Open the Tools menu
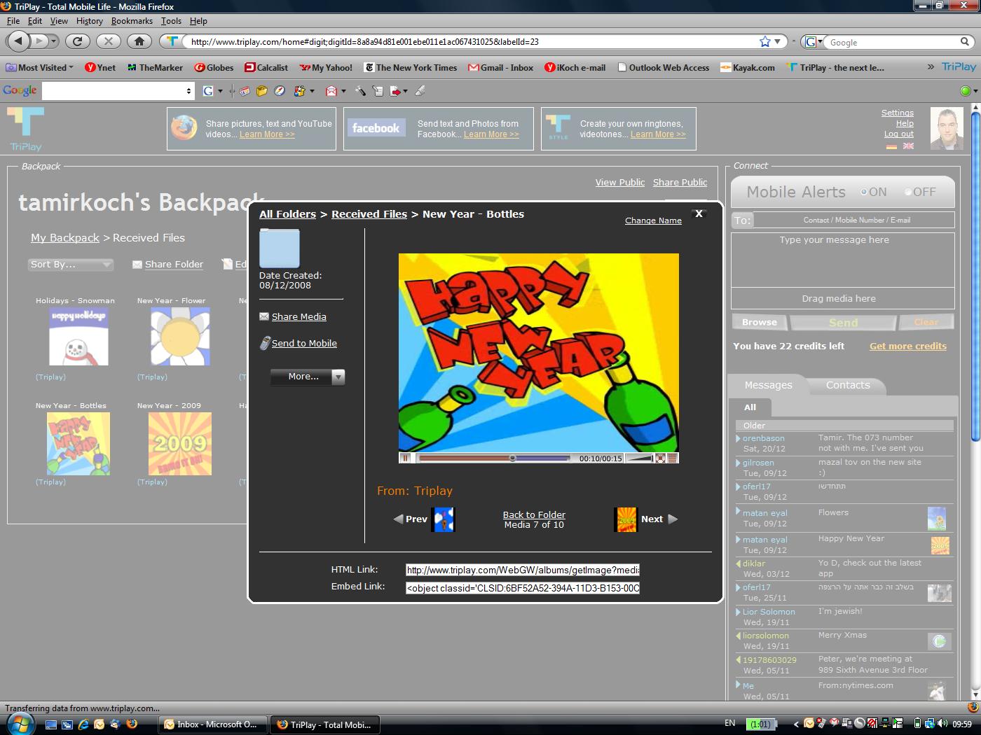 coord(171,21)
